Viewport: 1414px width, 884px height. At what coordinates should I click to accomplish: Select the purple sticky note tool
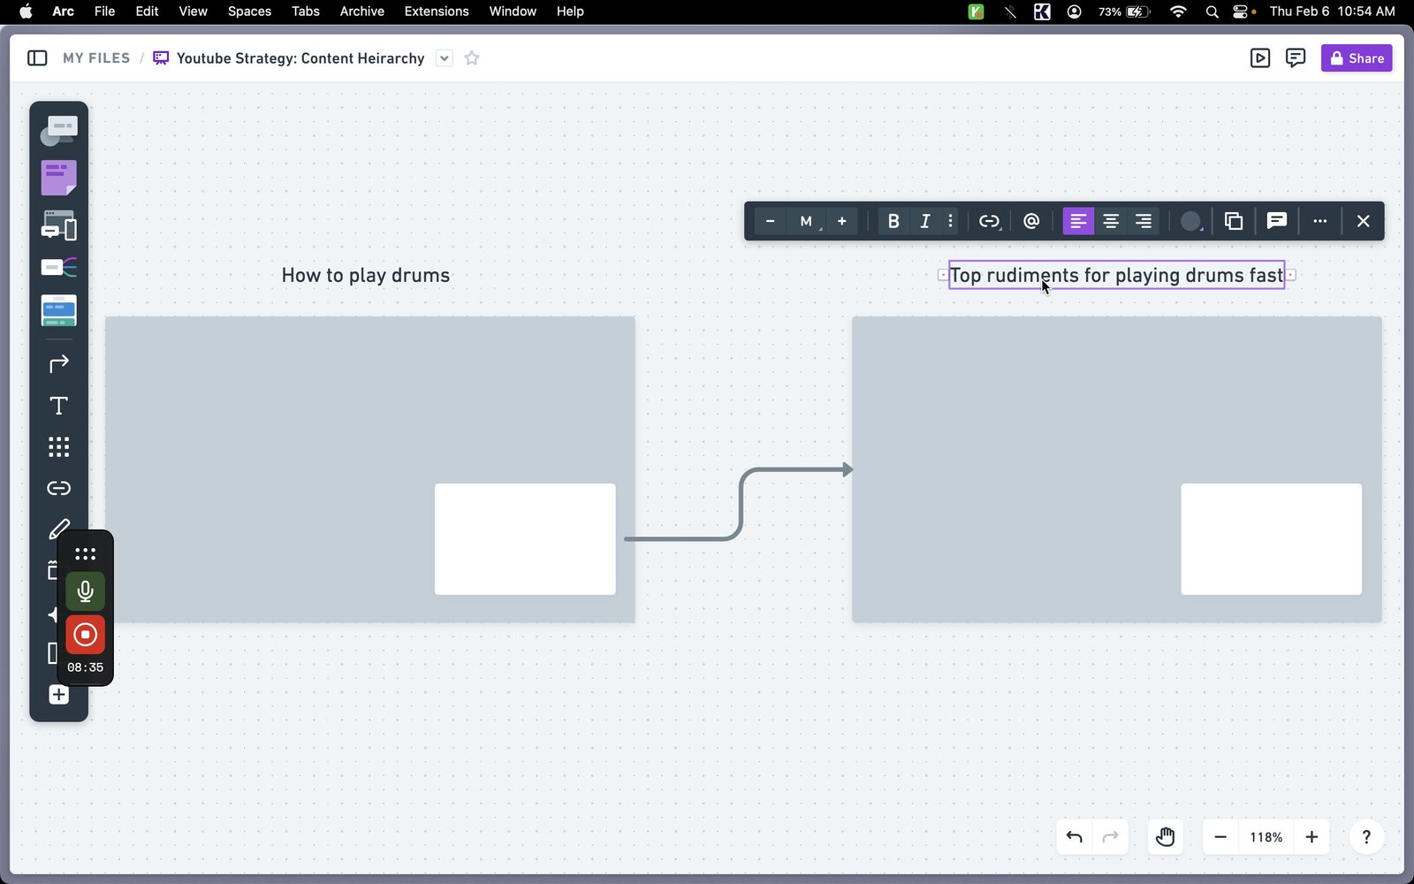58,178
